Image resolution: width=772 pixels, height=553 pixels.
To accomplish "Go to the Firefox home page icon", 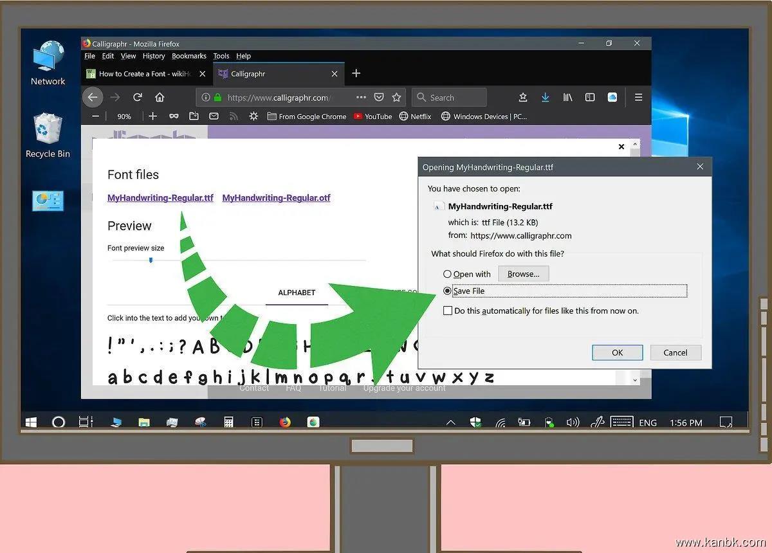I will [160, 97].
